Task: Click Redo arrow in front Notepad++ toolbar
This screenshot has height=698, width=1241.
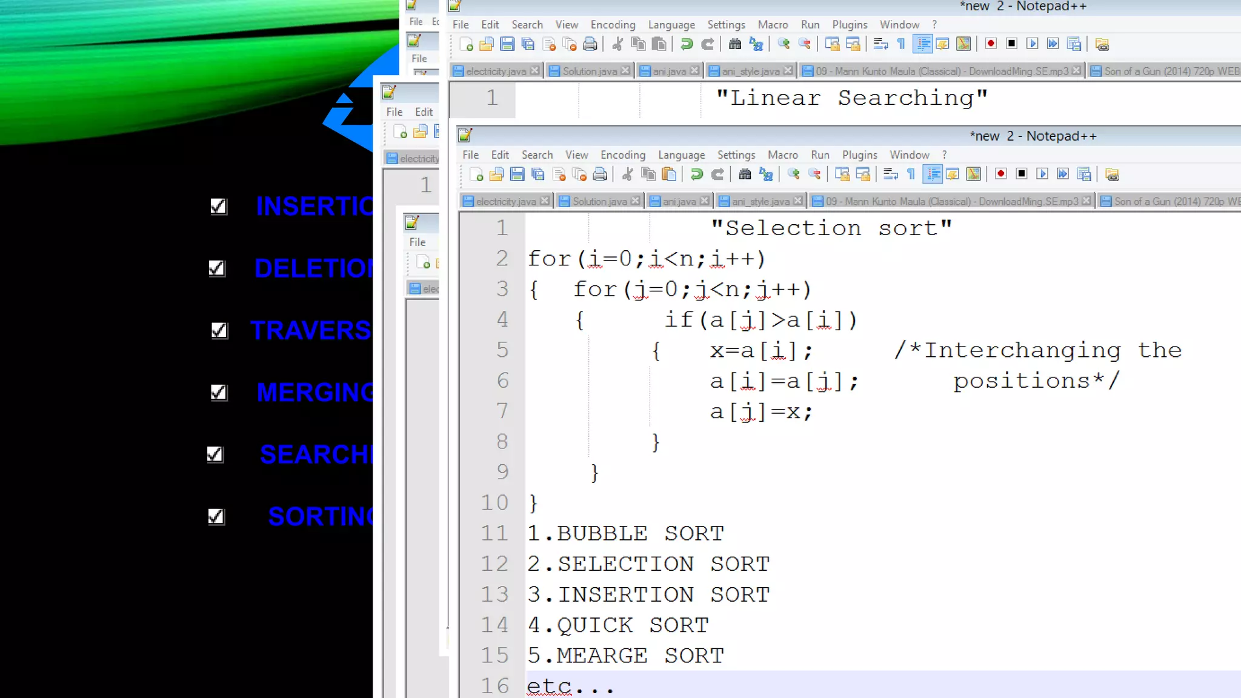Action: 717,174
